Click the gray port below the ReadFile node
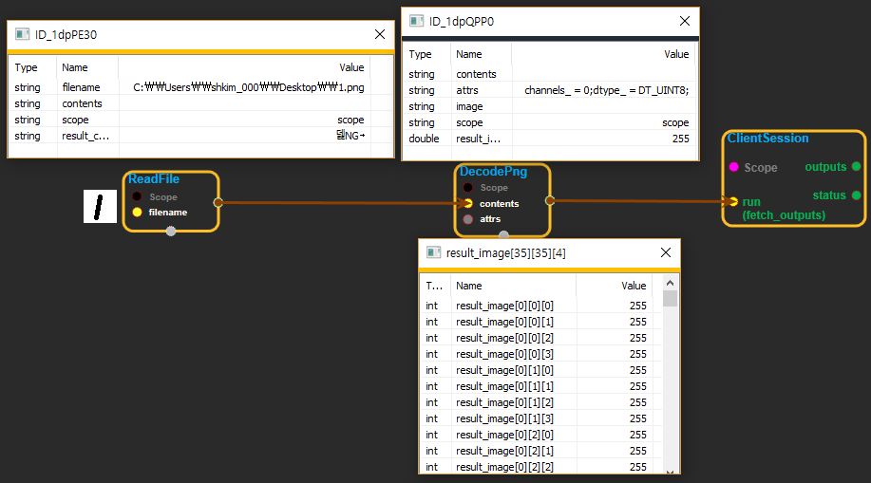 coord(171,232)
